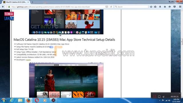Click the top macOS Photos screenshot image
Viewport: 183px width, 103px height.
click(x=66, y=22)
